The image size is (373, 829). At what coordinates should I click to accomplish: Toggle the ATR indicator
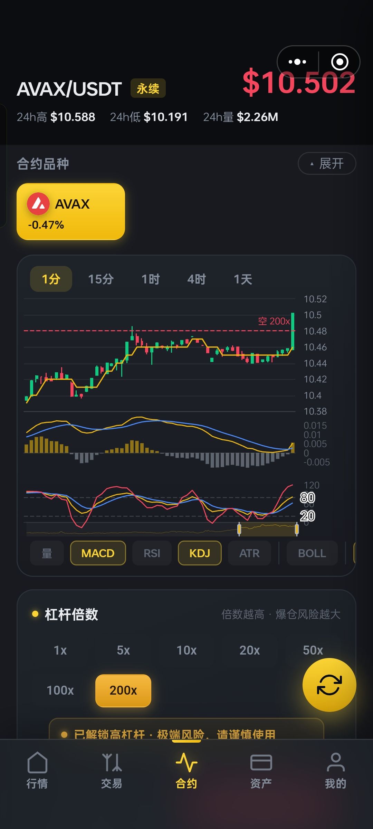(x=249, y=553)
